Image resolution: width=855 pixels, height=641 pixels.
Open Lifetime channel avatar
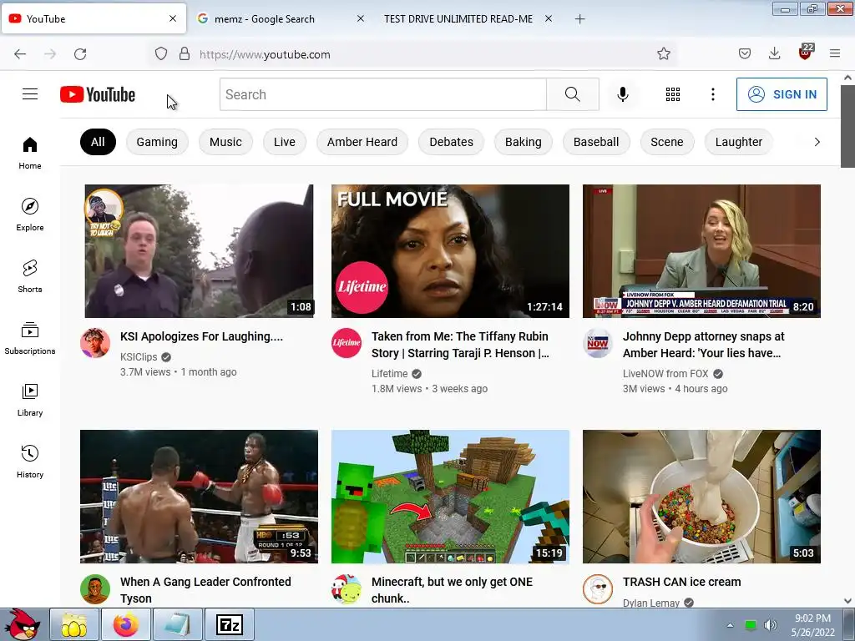[x=347, y=343]
